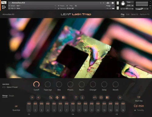The image size is (152, 117).
Task: Toggle loop on pad 10
Action: coord(85,104)
